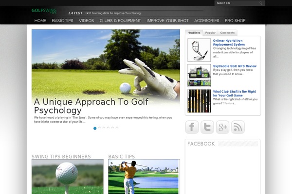Image resolution: width=292 pixels, height=194 pixels.
Task: Open CLUBS & EQUIPMENT in navigation
Action: [x=120, y=20]
